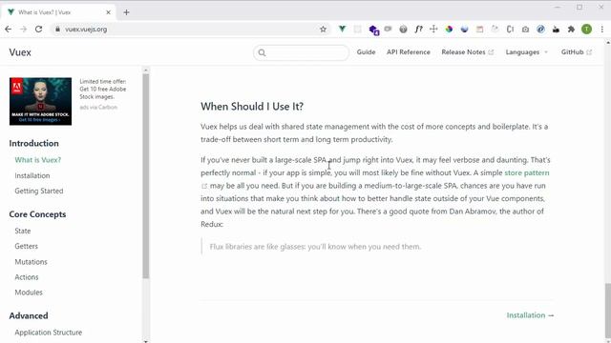Click the crosshair move extension icon
611x343 pixels.
(x=433, y=30)
